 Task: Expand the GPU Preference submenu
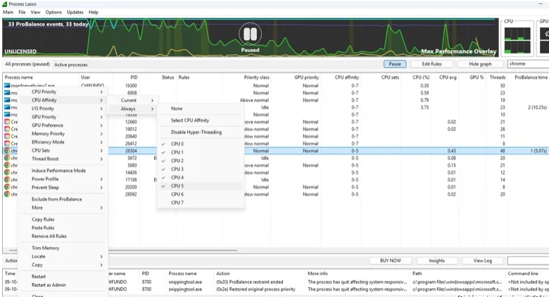tap(63, 126)
